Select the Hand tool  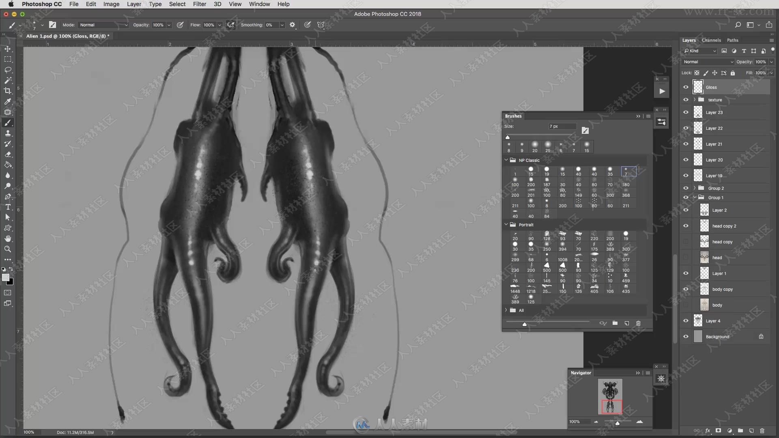point(8,238)
